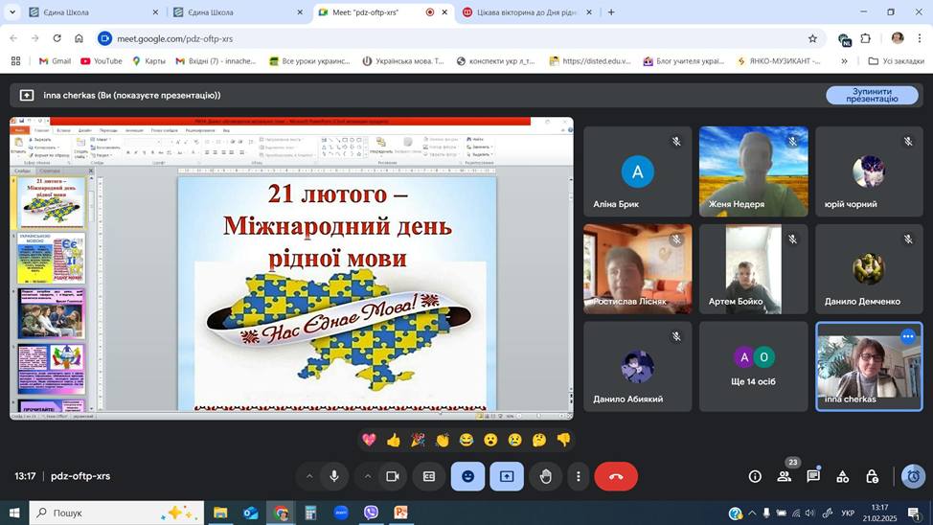
Task: Click the present screen button
Action: pos(507,476)
